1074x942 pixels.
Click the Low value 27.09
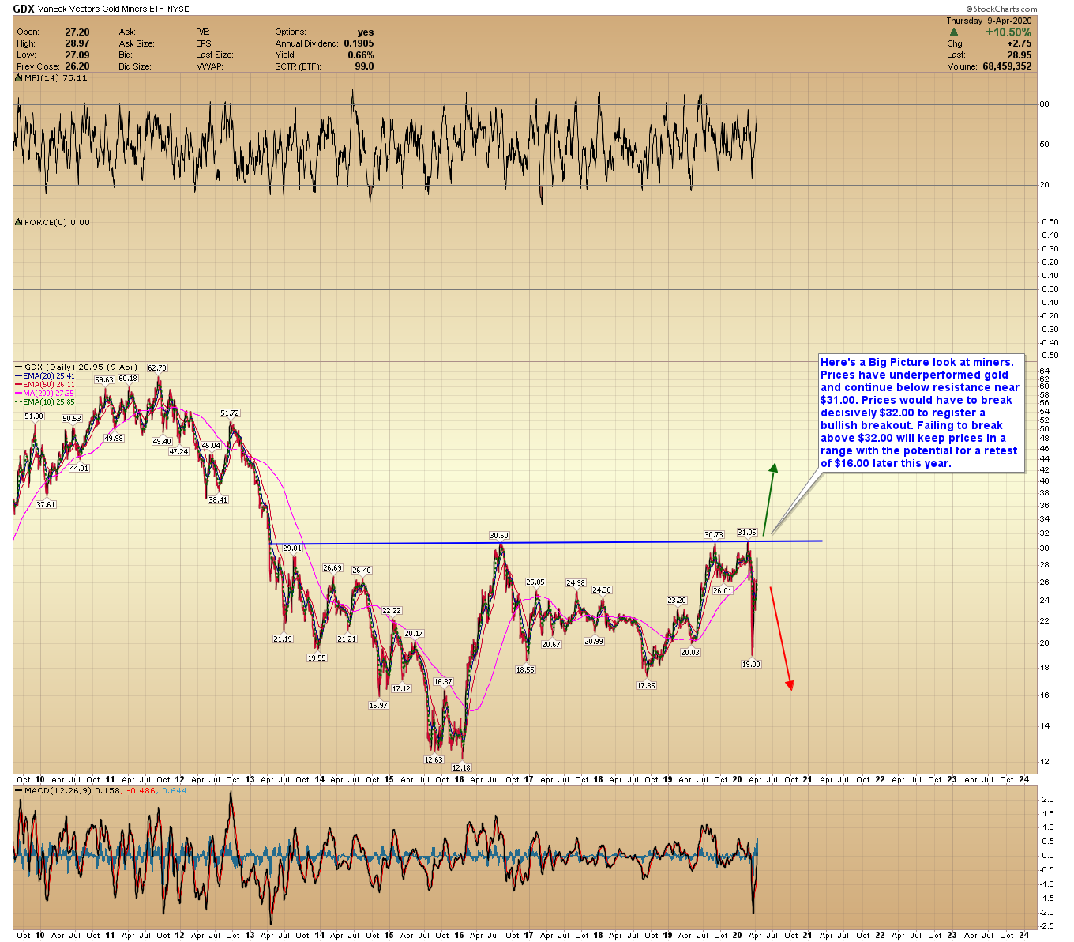coord(77,55)
